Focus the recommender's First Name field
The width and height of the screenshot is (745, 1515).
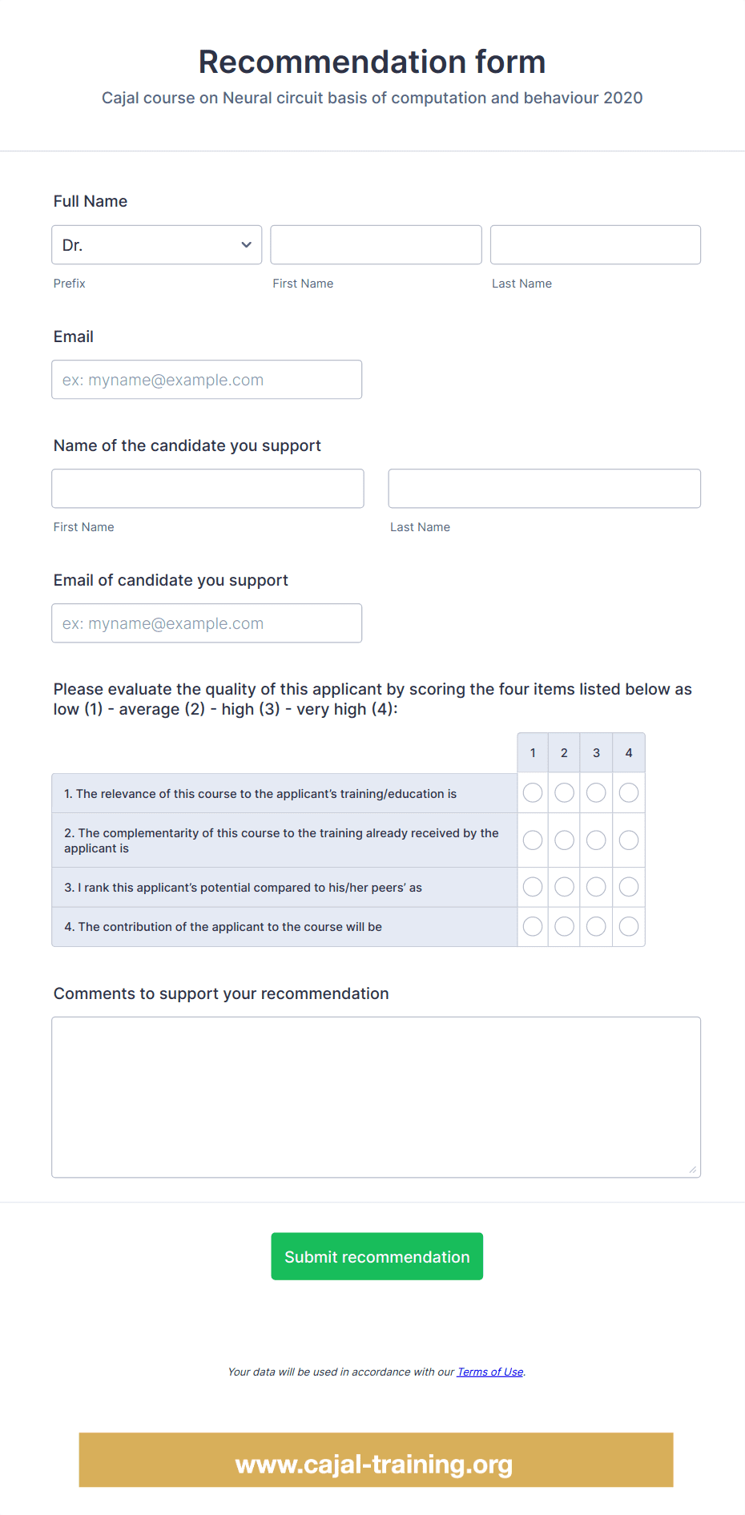click(376, 244)
